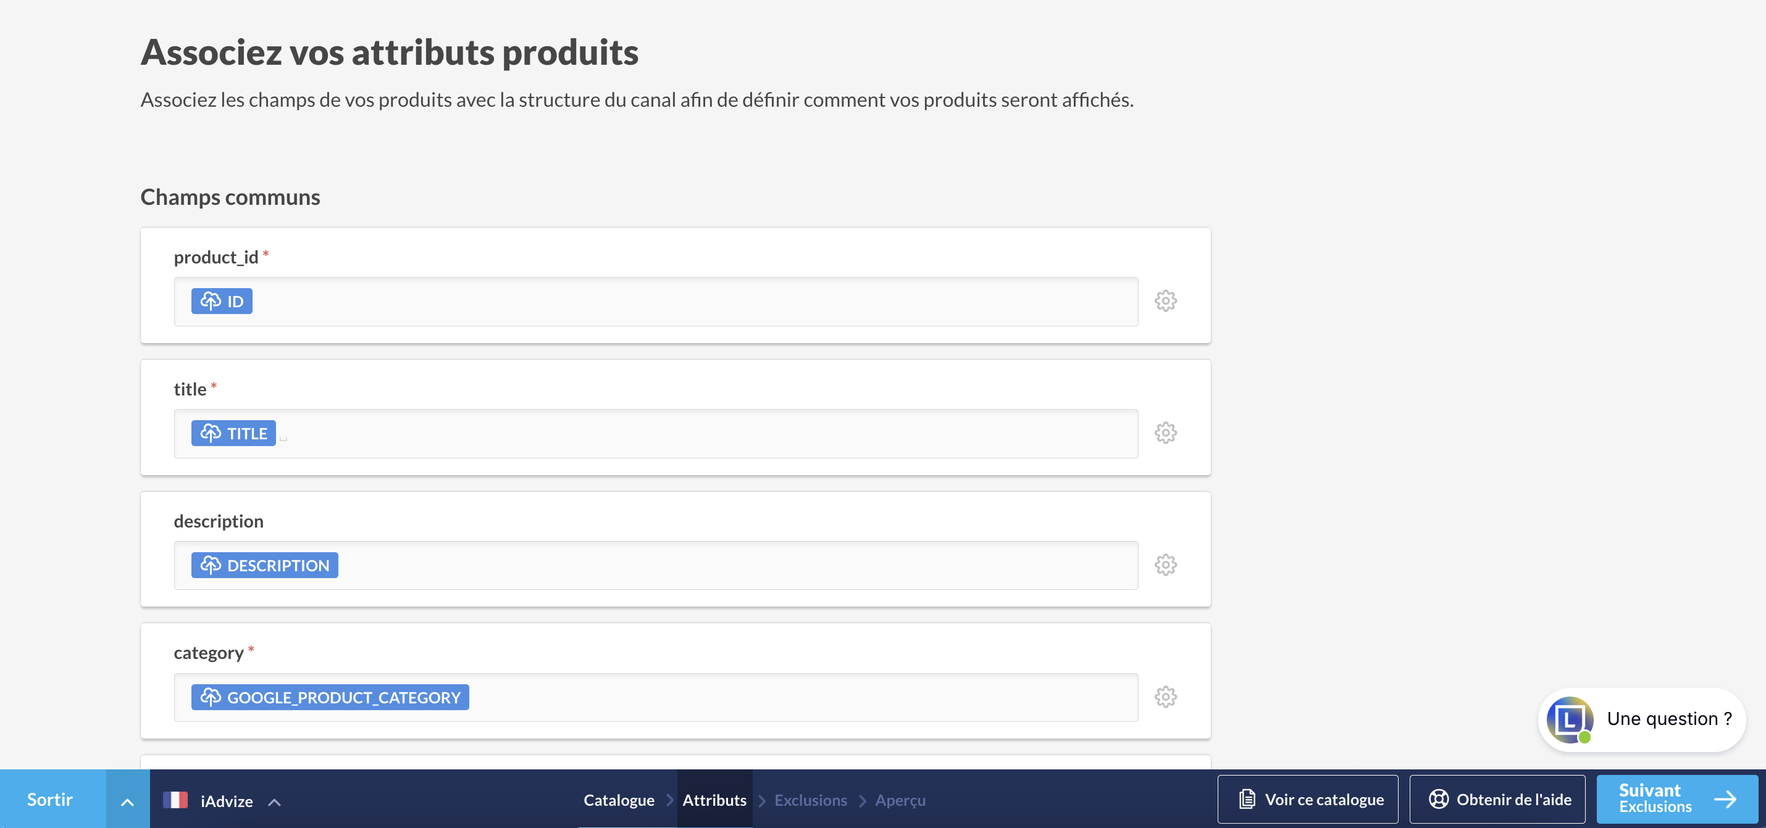
Task: Open settings gear for category field
Action: [1165, 698]
